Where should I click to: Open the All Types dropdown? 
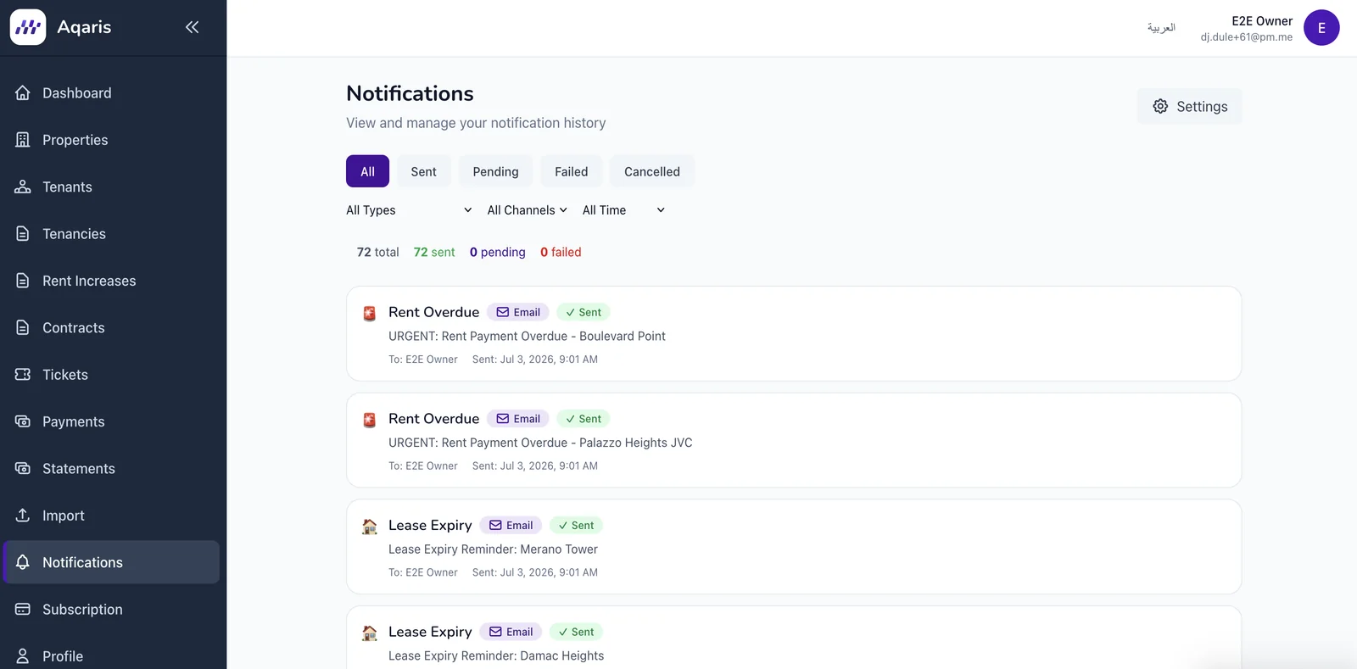(x=409, y=210)
